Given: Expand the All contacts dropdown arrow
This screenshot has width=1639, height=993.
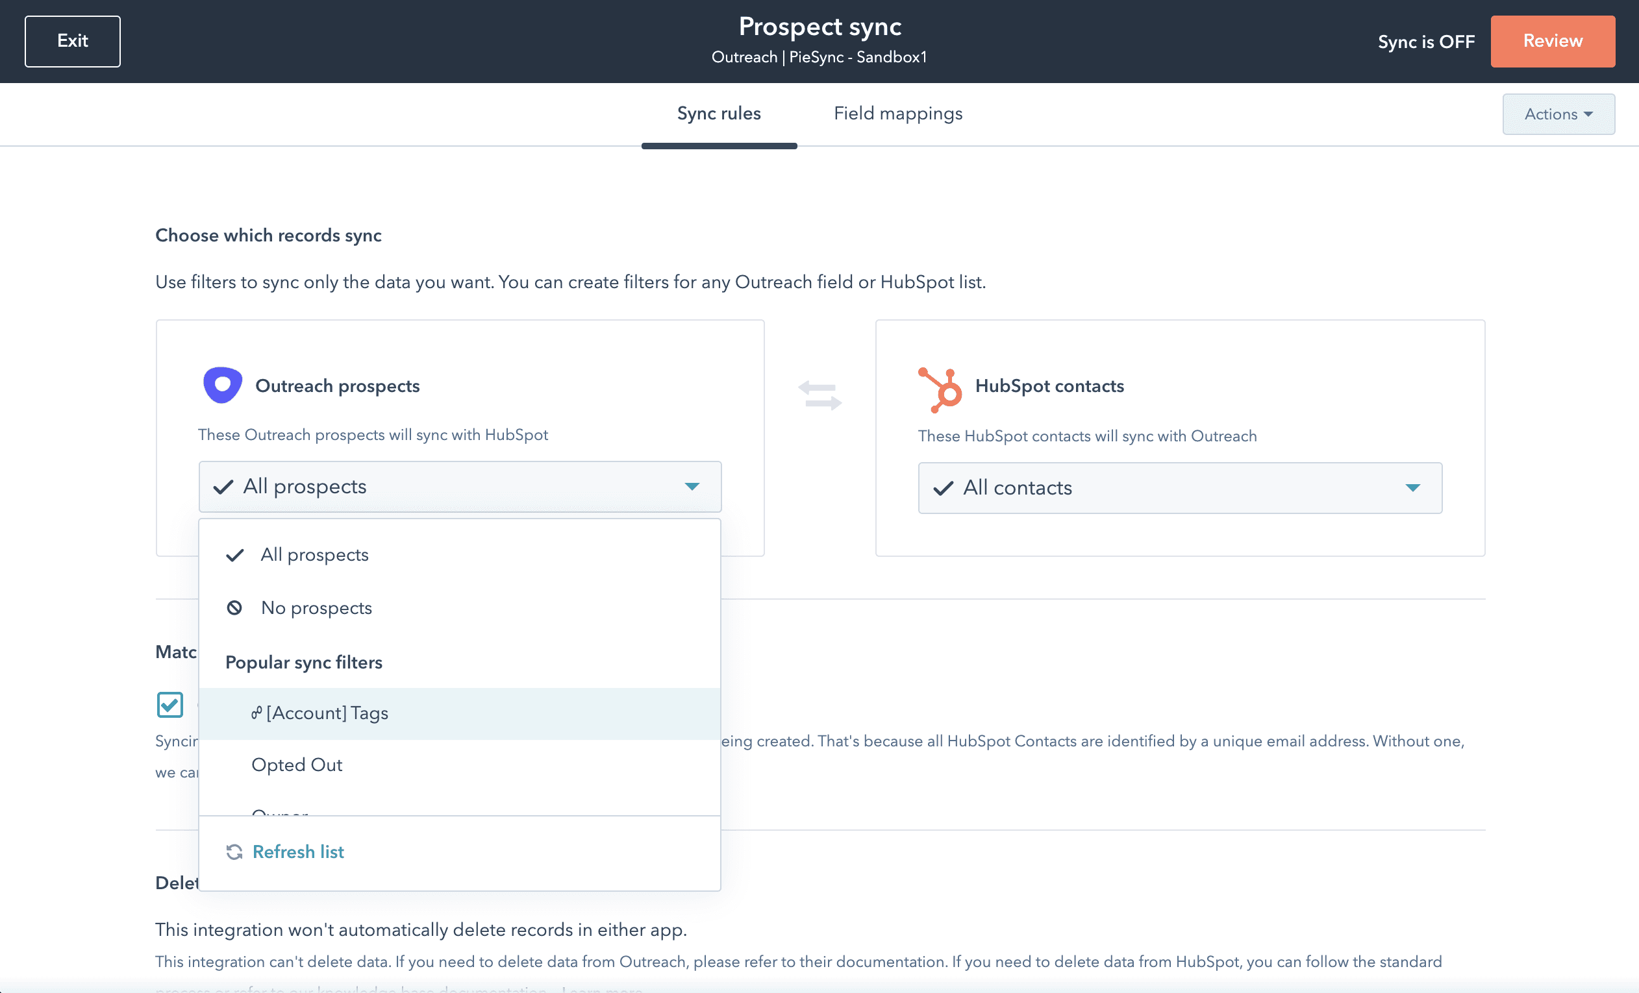Looking at the screenshot, I should pyautogui.click(x=1412, y=488).
